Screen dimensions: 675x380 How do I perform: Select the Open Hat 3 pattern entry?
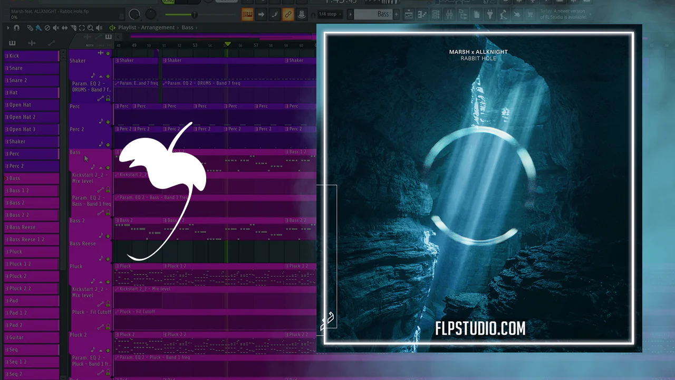pos(31,129)
